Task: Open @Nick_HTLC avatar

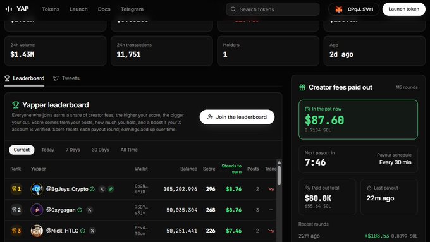Action: pyautogui.click(x=37, y=231)
